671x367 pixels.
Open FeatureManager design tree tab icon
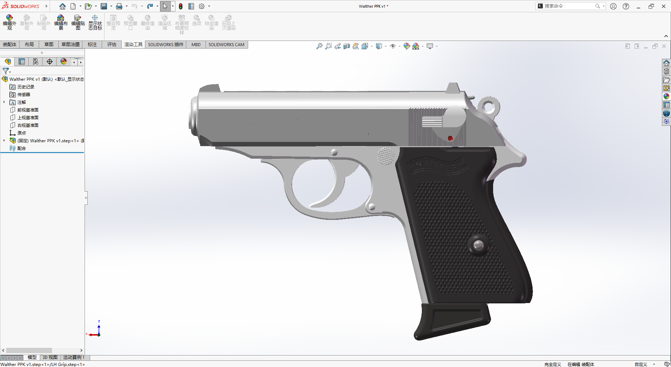(8, 62)
